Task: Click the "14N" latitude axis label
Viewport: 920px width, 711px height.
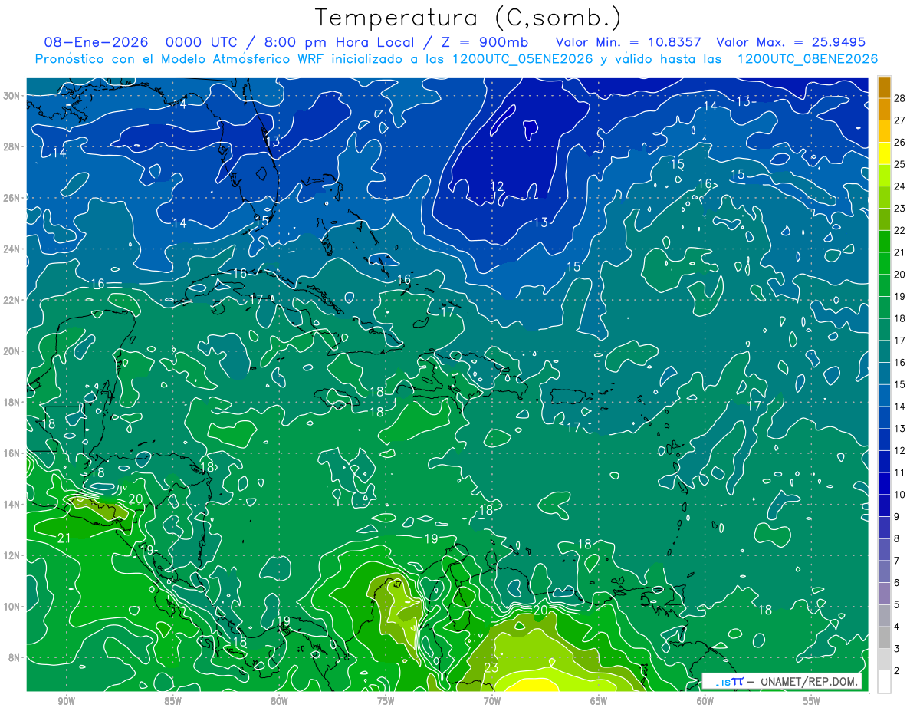Action: pyautogui.click(x=12, y=504)
